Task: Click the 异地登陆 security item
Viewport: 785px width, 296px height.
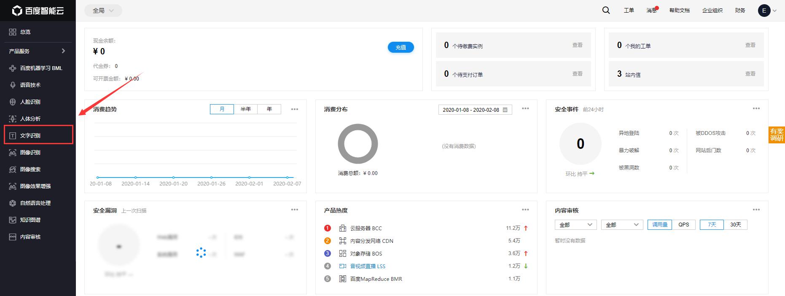Action: coord(629,133)
